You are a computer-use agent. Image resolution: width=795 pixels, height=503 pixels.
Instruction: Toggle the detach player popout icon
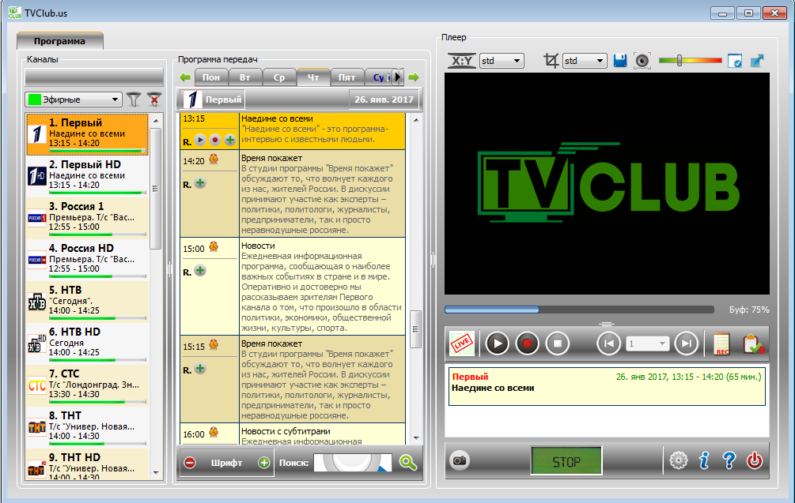(757, 61)
